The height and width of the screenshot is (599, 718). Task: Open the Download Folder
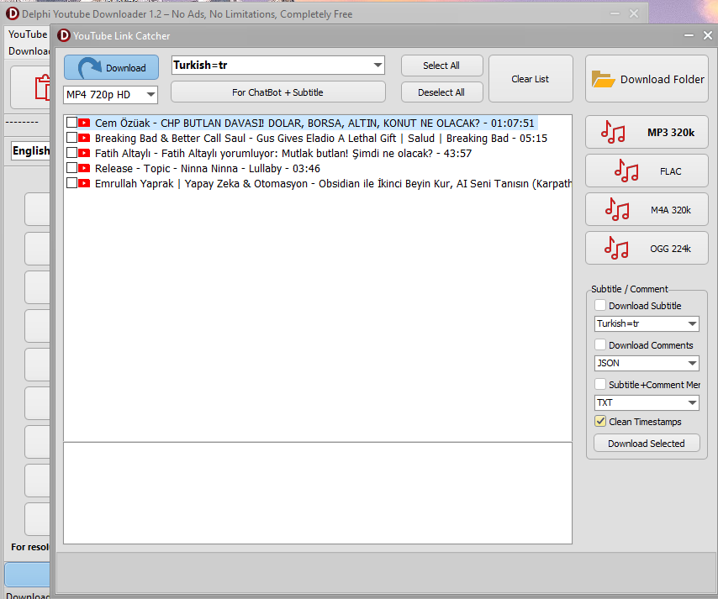point(647,79)
